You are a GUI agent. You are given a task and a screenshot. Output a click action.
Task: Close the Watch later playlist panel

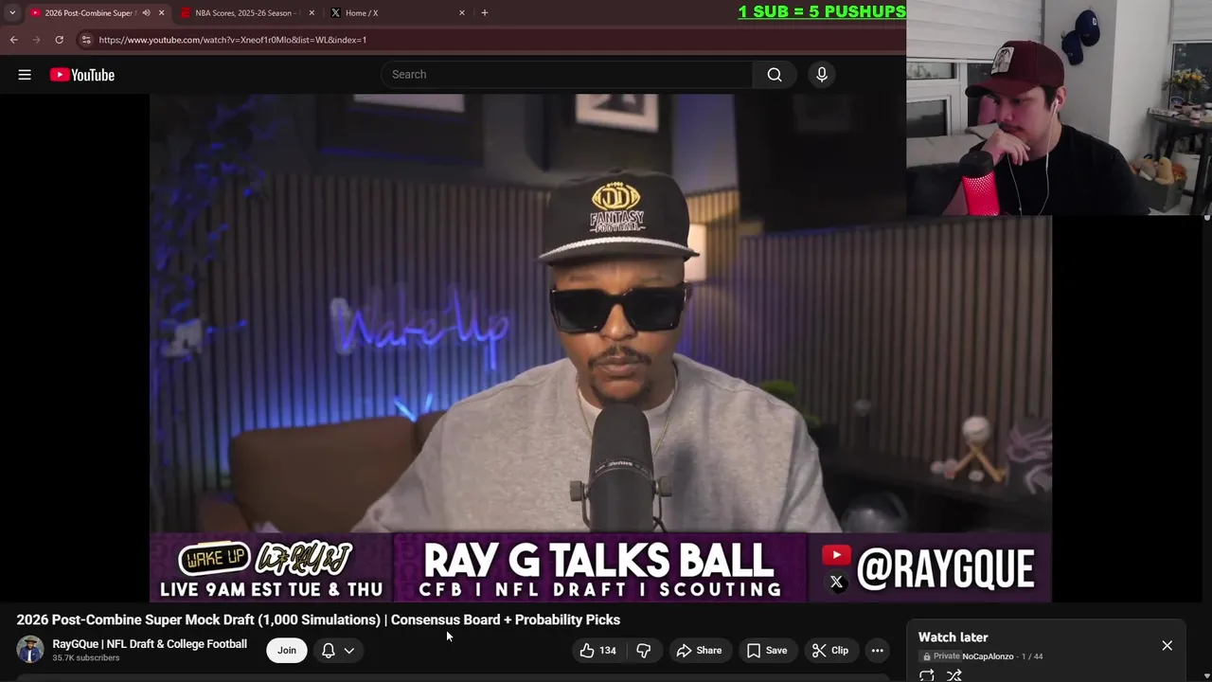tap(1167, 646)
